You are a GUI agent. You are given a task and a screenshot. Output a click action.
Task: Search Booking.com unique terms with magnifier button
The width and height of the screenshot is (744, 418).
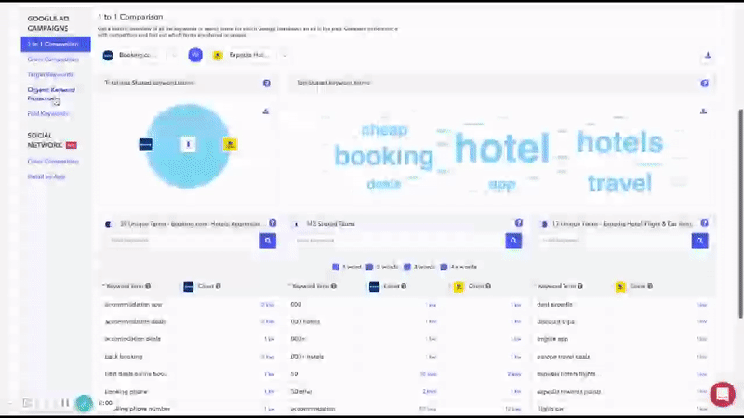tap(268, 241)
